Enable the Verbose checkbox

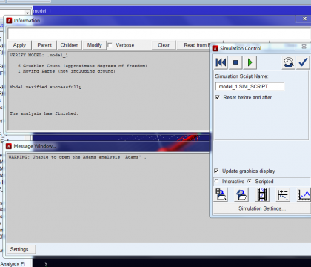[110, 45]
